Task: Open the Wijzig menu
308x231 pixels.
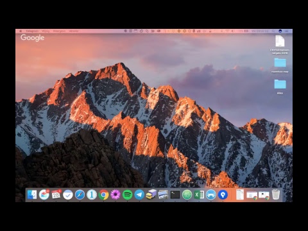Action: (x=46, y=31)
